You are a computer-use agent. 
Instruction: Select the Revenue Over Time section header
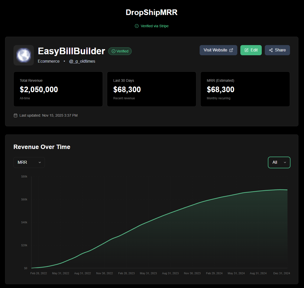[42, 147]
